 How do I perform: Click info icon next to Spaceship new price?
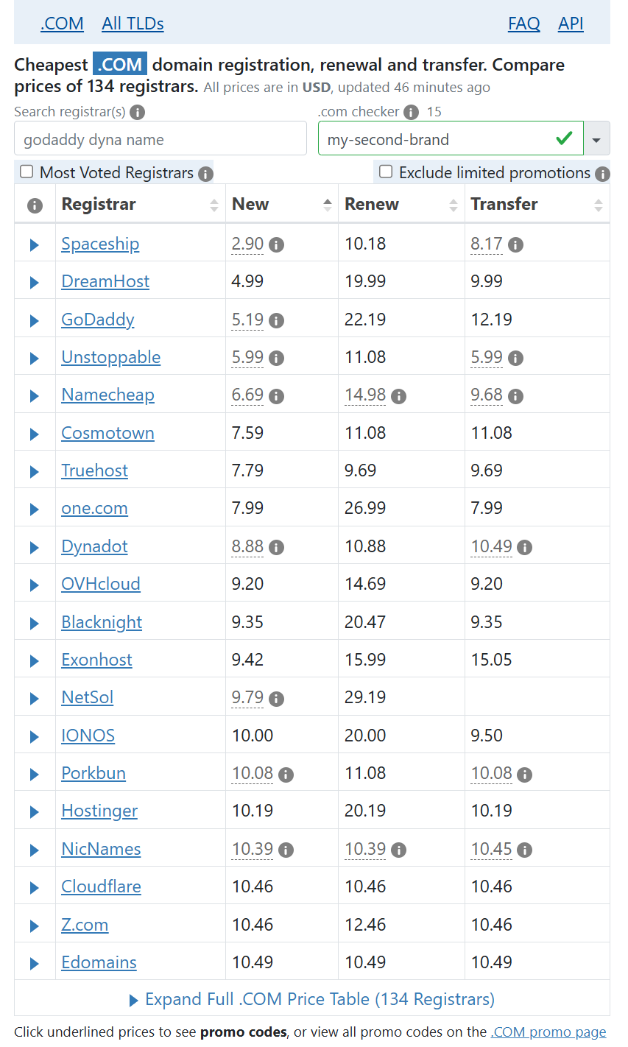(x=277, y=244)
